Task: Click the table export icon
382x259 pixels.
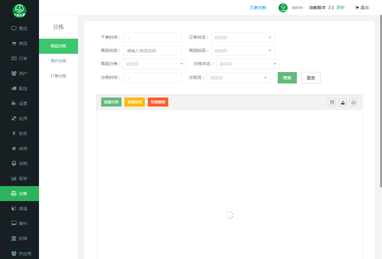Action: pos(342,102)
